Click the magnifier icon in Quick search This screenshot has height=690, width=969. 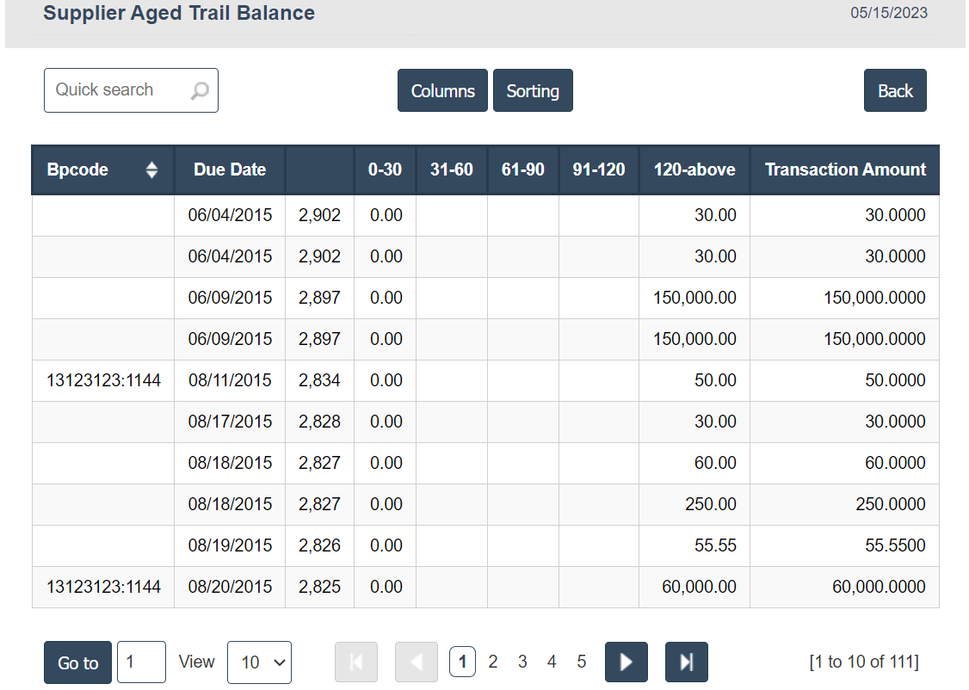point(200,90)
